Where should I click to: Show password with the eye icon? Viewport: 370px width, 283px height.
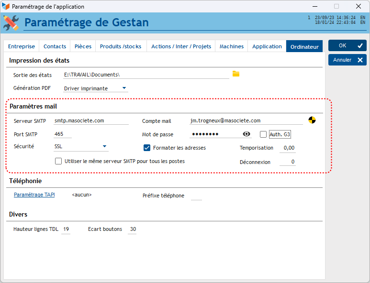[x=247, y=134]
